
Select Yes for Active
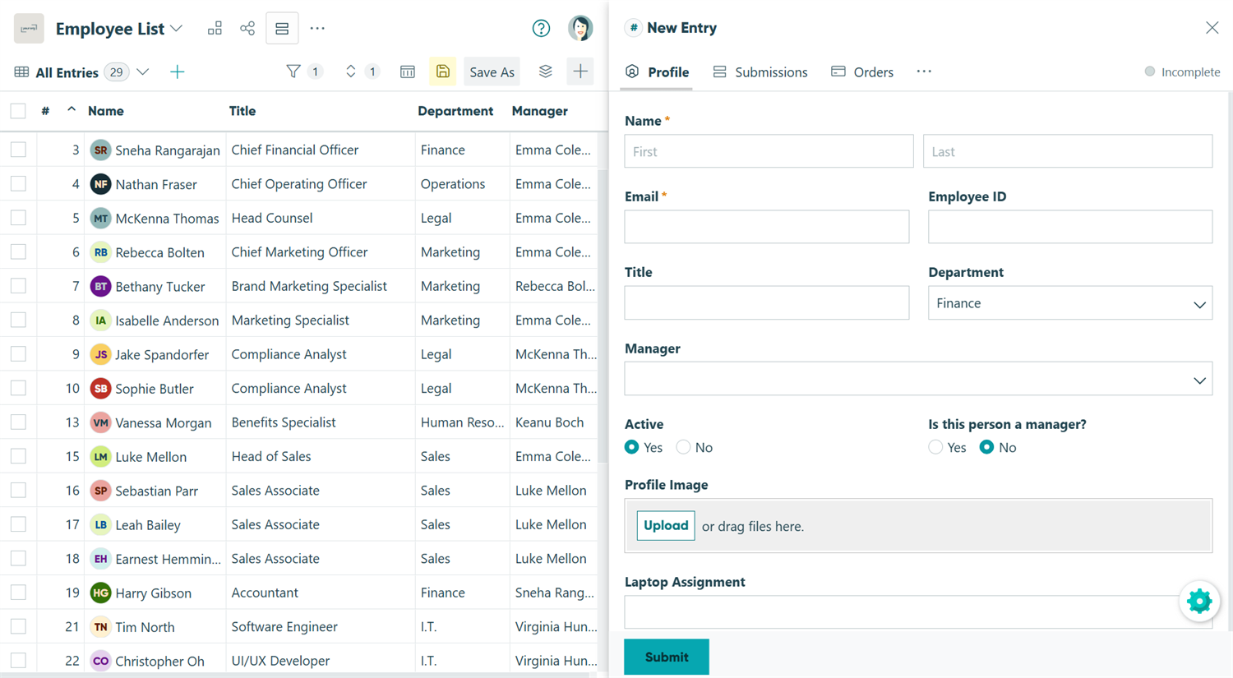click(x=631, y=447)
